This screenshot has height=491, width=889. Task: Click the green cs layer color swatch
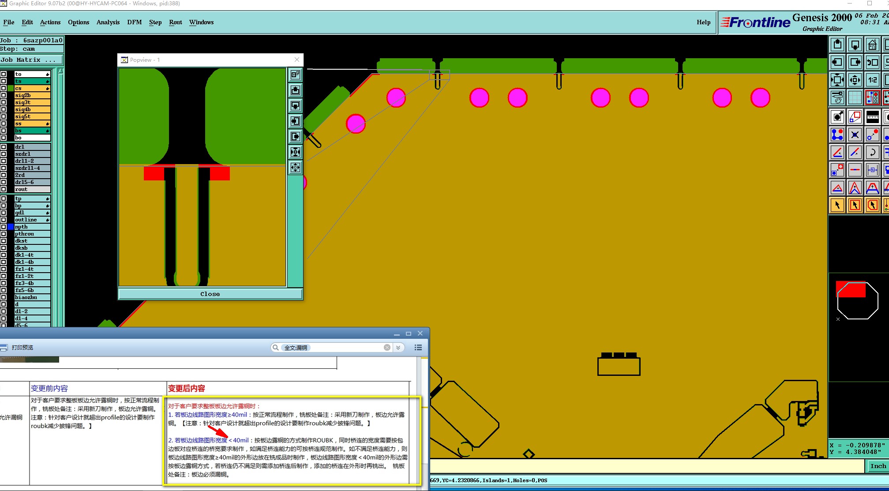click(11, 88)
